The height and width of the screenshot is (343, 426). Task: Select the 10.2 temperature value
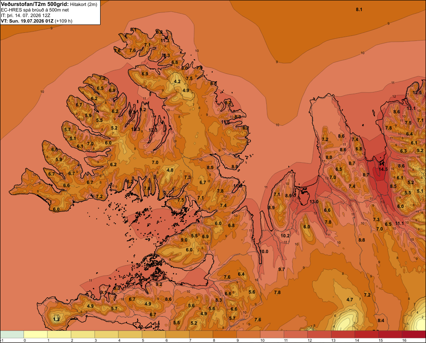(x=285, y=236)
